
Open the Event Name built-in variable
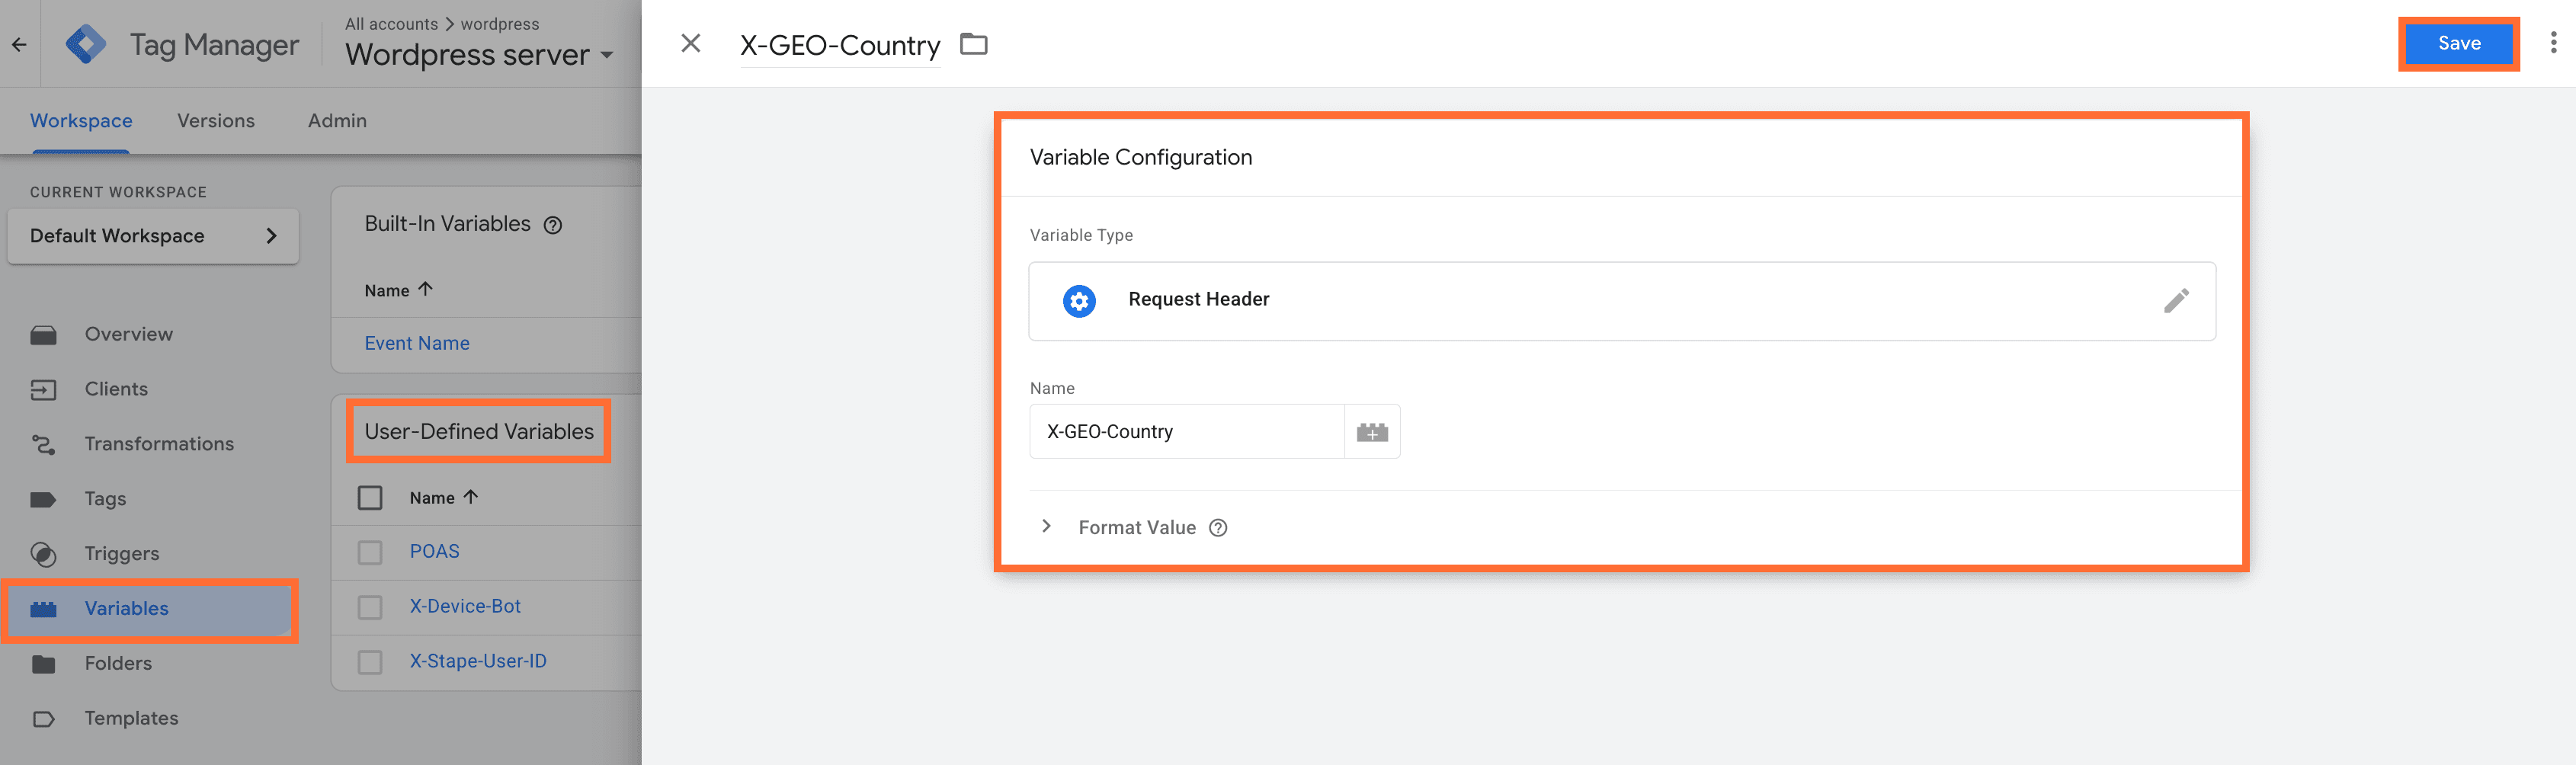click(417, 343)
